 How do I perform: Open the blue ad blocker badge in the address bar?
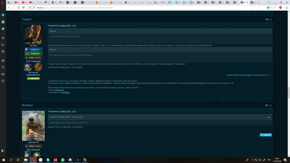[268, 8]
